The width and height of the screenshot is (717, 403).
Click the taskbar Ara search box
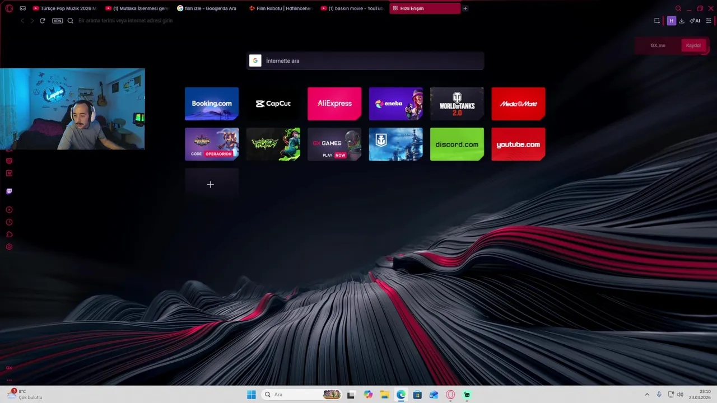click(x=302, y=395)
